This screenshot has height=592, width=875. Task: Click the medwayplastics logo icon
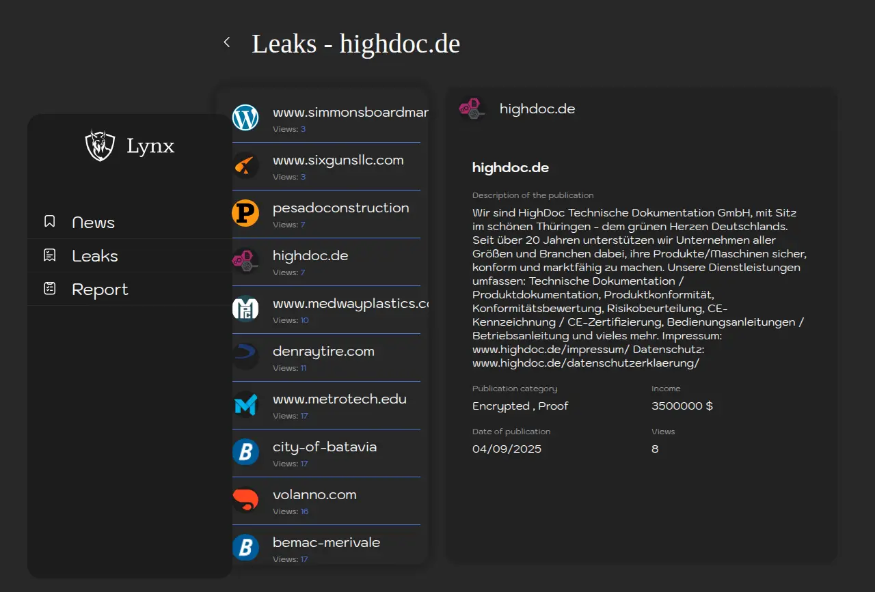click(245, 309)
